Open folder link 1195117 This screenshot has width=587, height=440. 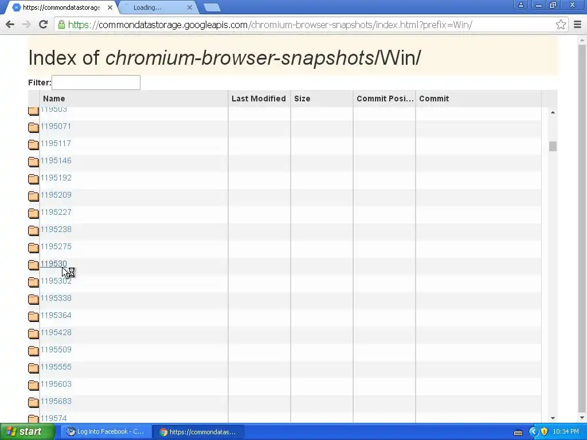(x=56, y=143)
